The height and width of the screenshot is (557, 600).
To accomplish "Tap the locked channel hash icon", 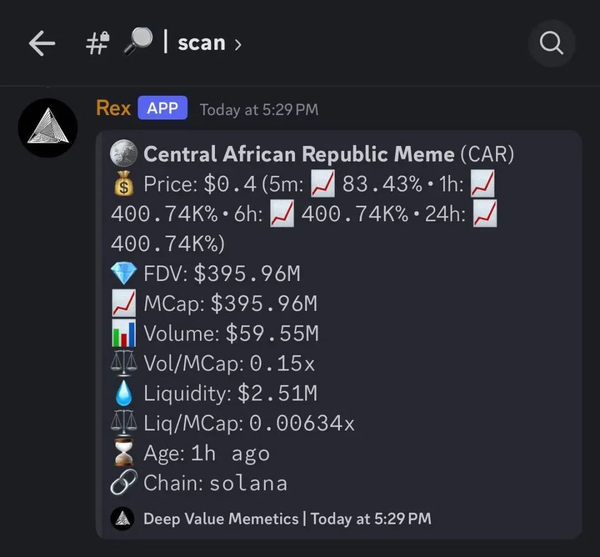I will pyautogui.click(x=97, y=43).
